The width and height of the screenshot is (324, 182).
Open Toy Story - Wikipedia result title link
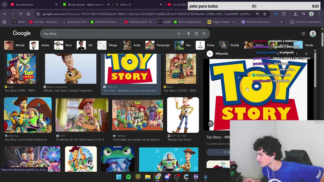tap(130, 90)
